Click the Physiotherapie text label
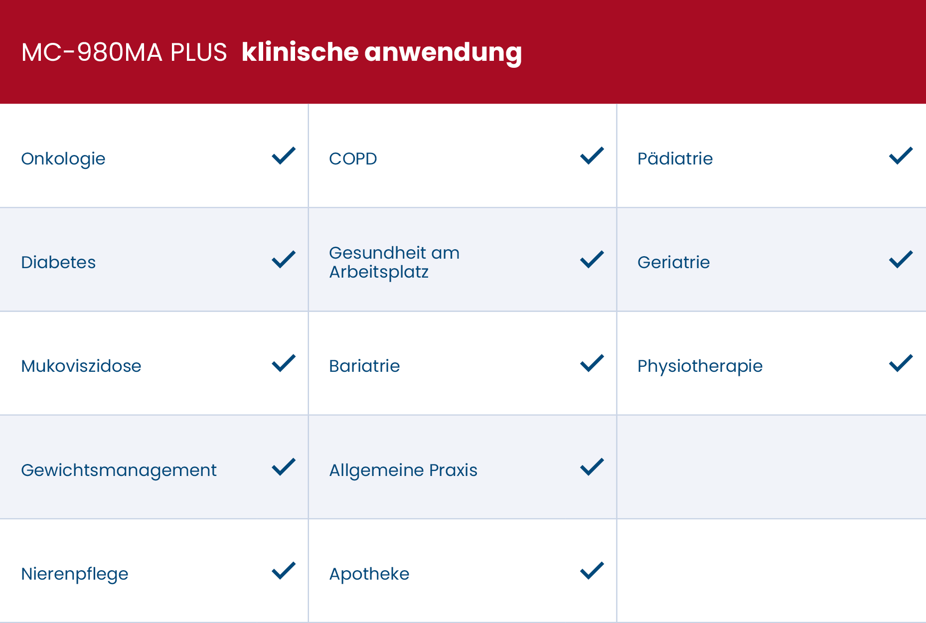Viewport: 926px width, 623px height. 700,366
